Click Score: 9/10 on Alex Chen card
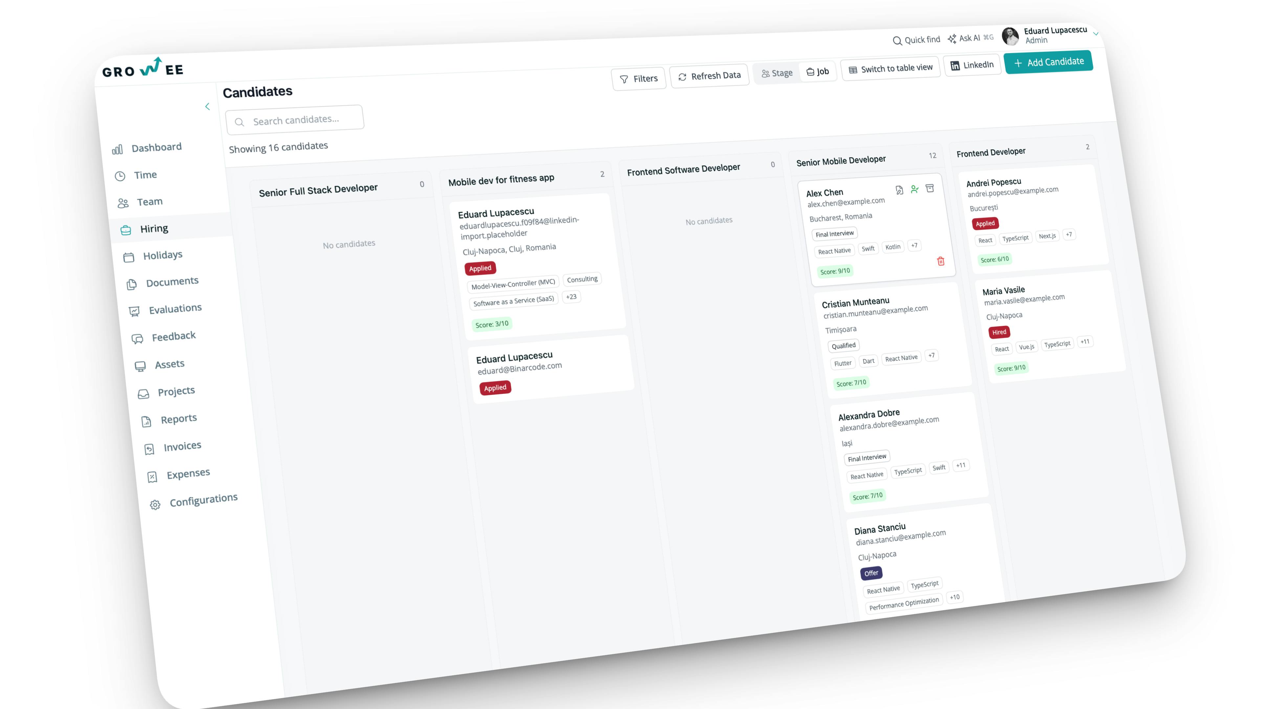Image resolution: width=1261 pixels, height=709 pixels. click(x=835, y=271)
